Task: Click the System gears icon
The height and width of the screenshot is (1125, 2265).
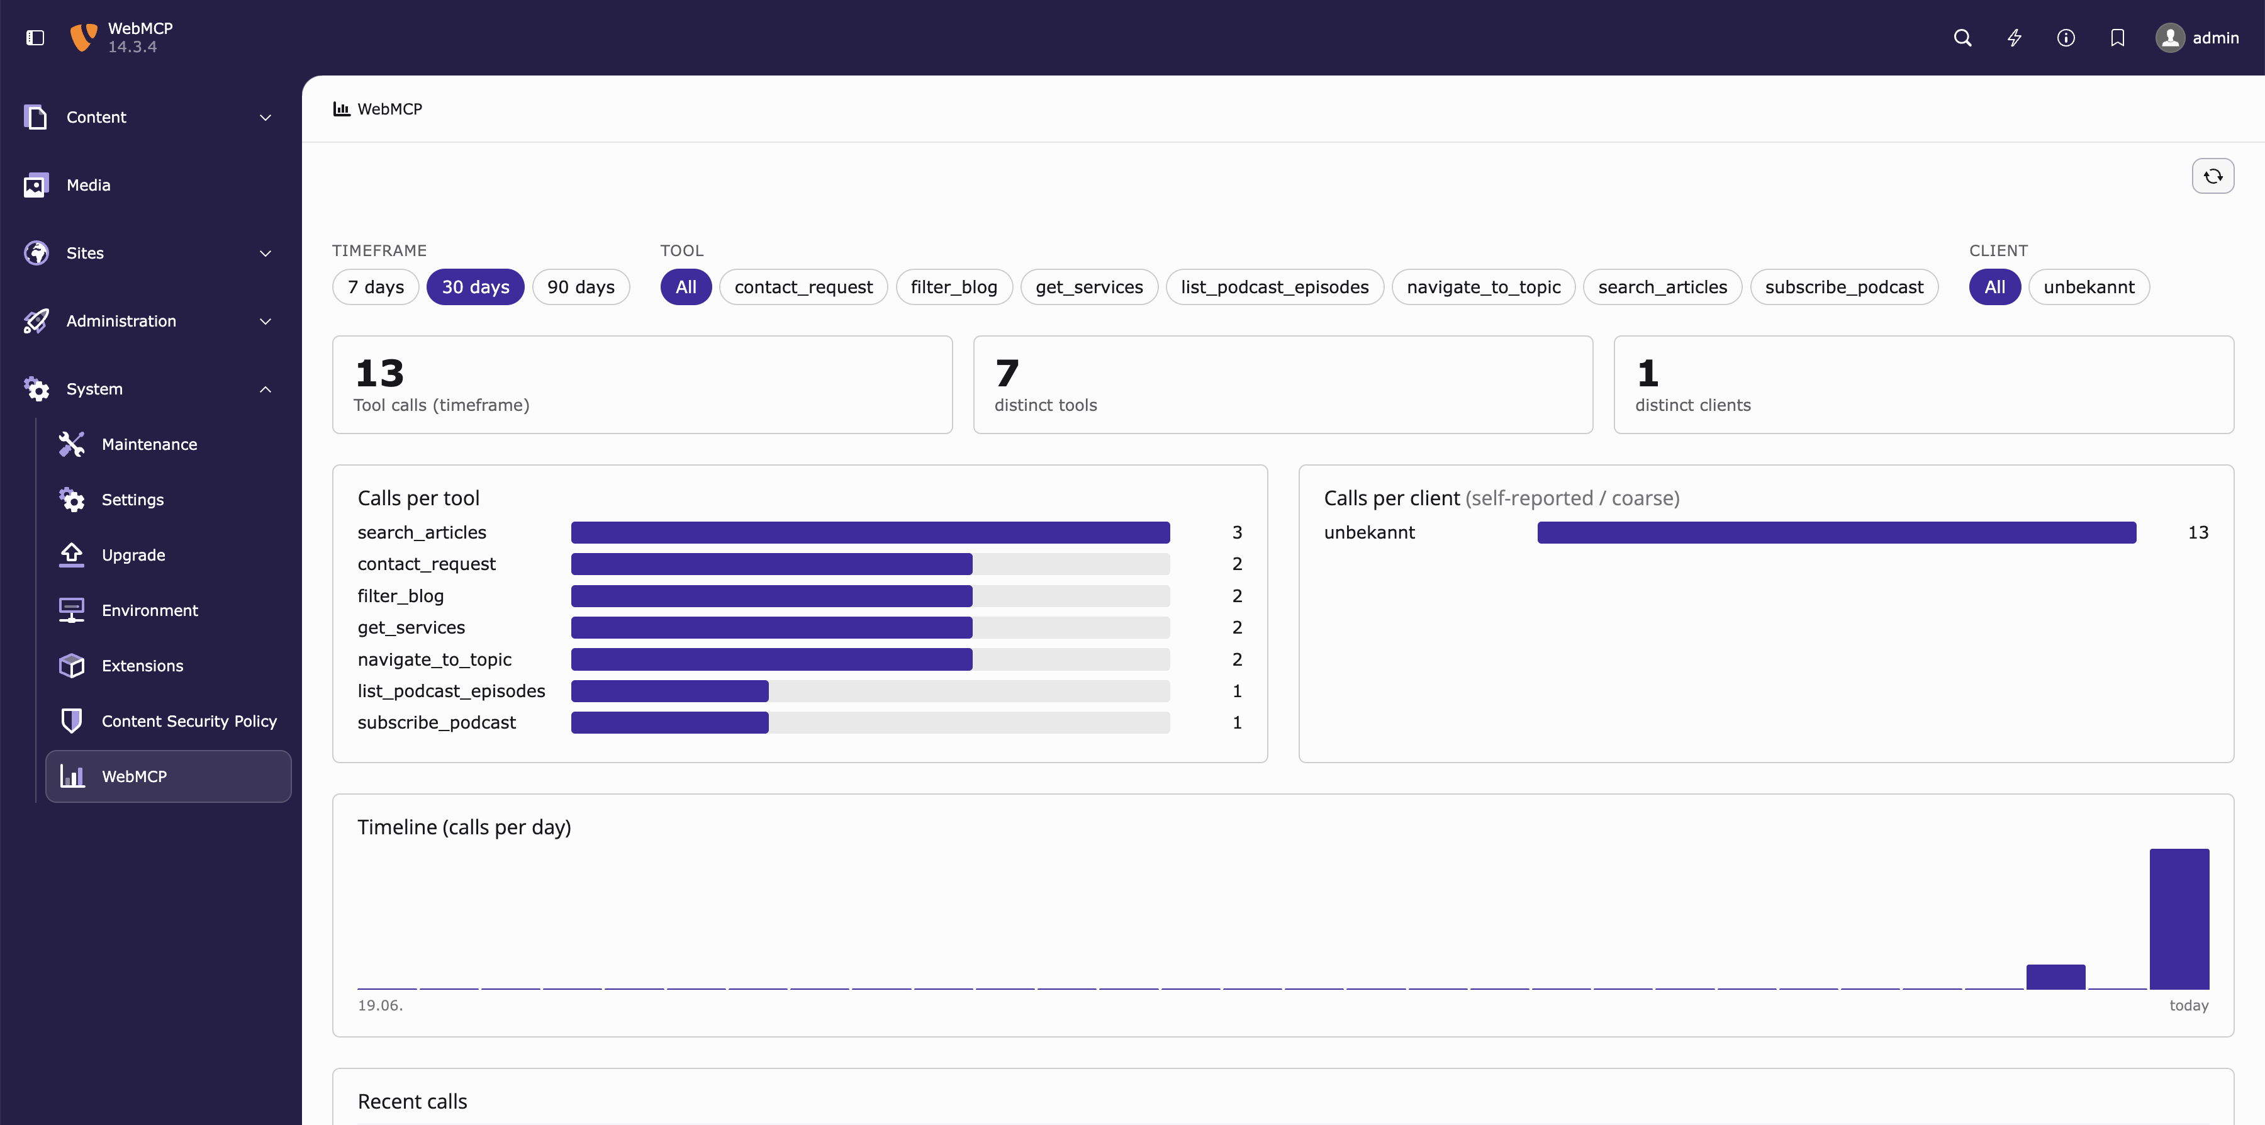Action: [36, 389]
